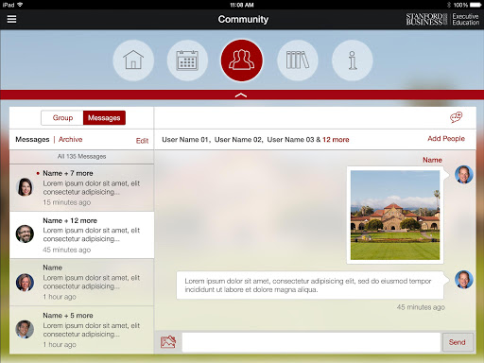Open the 'Name' conversation from 1 hour ago
The image size is (484, 363).
pos(81,283)
